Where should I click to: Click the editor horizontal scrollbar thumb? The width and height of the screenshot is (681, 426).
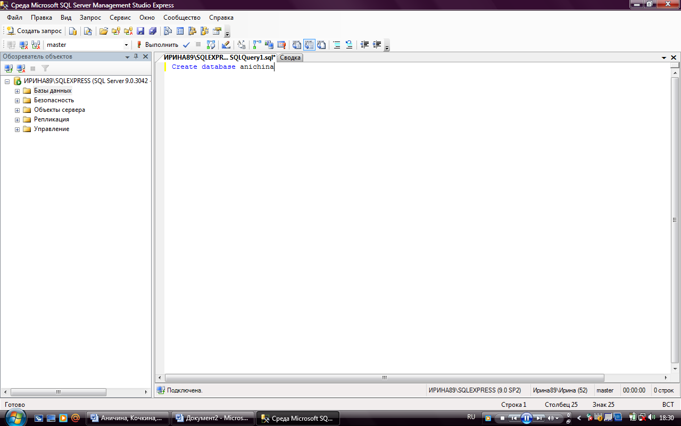click(x=384, y=378)
